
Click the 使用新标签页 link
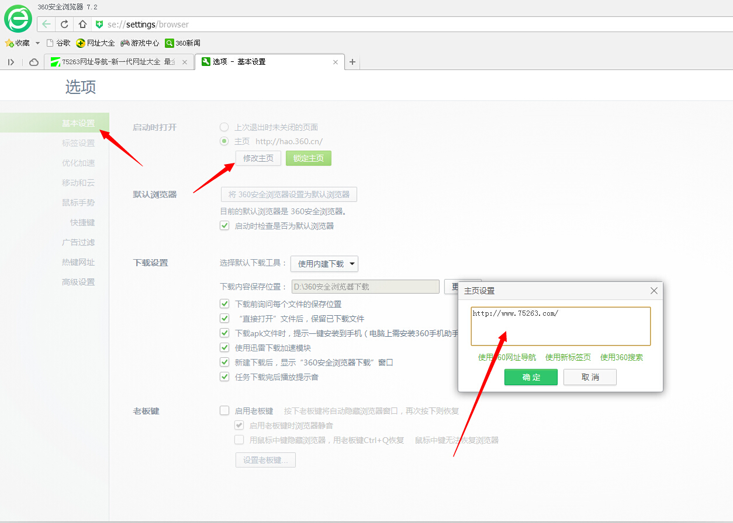568,357
